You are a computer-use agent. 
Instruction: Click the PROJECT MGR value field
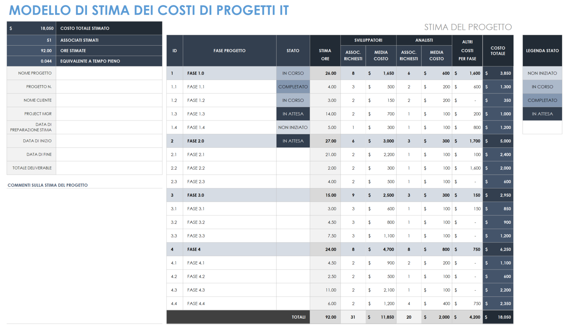(x=109, y=114)
